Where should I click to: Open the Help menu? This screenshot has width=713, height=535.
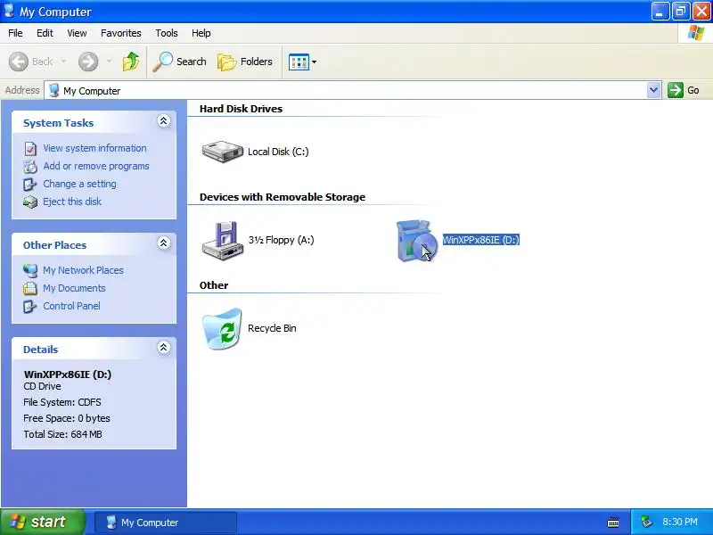click(x=201, y=33)
